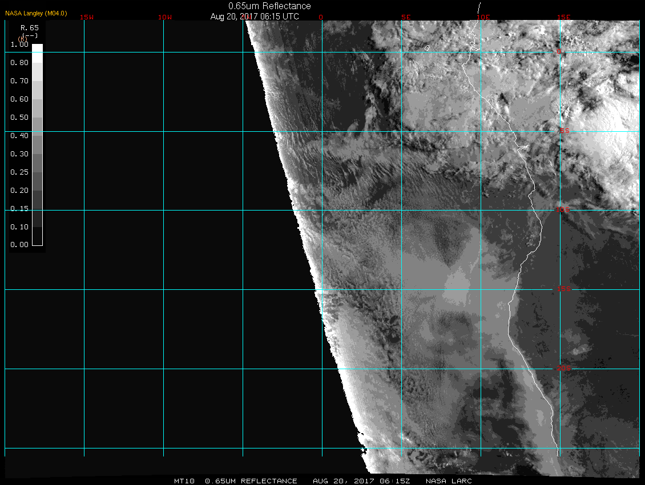Select the 10E longitude label

tap(483, 17)
